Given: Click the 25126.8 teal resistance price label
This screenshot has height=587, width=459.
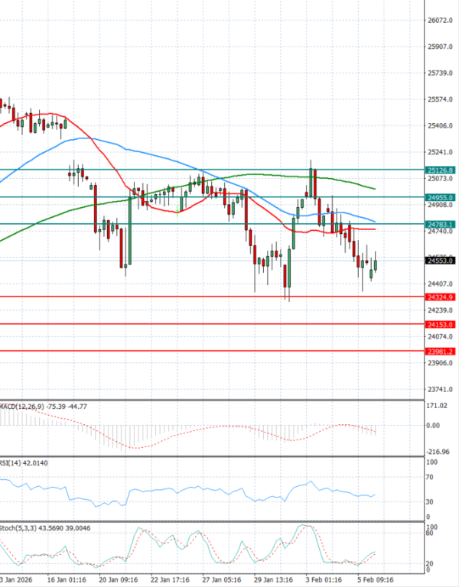Looking at the screenshot, I should pyautogui.click(x=440, y=170).
